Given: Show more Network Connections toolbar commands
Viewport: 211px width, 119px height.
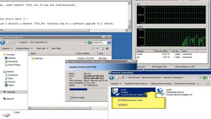Looking at the screenshot, I should (x=198, y=84).
